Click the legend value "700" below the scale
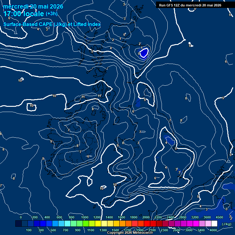Screen dimensions: 235x235 coord(65,230)
